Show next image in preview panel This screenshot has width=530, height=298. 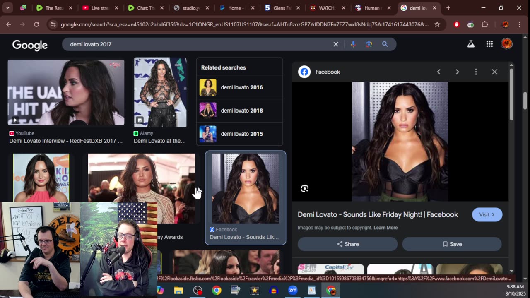click(457, 72)
